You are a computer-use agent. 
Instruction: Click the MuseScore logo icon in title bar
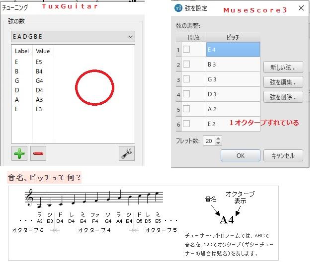point(178,8)
